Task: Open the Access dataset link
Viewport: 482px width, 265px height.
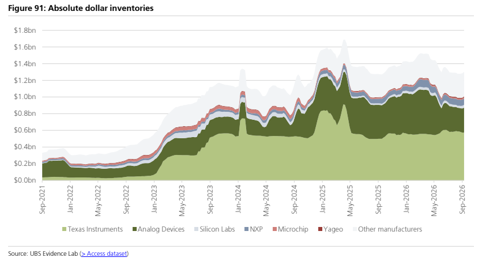Action: point(104,253)
